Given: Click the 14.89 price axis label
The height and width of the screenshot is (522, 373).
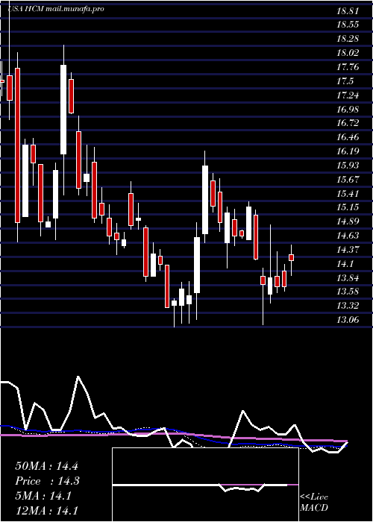Looking at the screenshot, I should click(x=348, y=221).
